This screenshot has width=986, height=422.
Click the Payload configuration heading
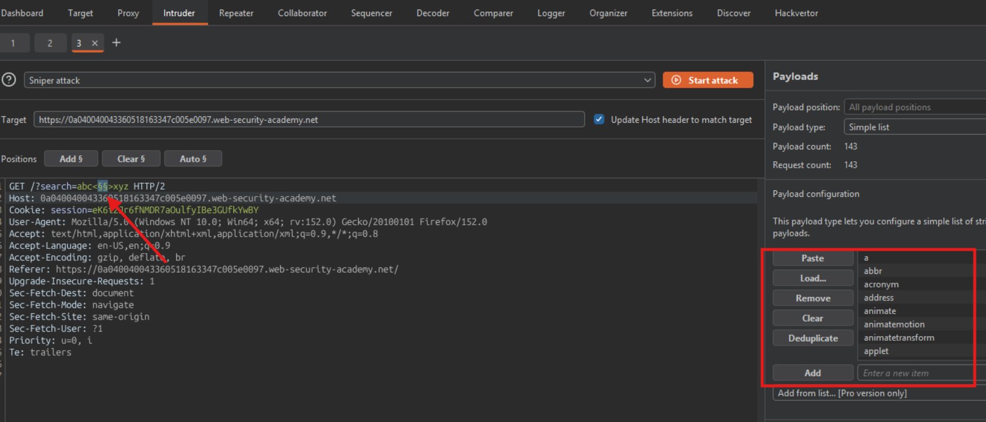coord(816,194)
